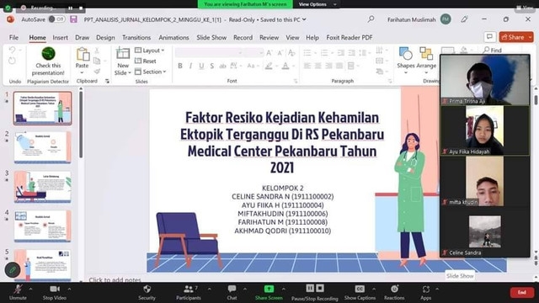Pause the Zoom recording
The height and width of the screenshot is (303, 539).
[310, 288]
